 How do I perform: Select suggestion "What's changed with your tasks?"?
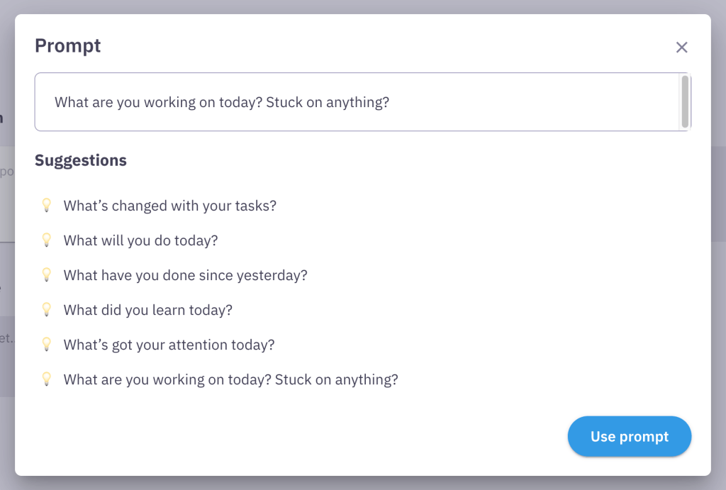click(170, 206)
